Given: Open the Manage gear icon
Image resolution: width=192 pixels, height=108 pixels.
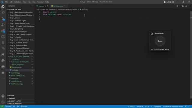Looking at the screenshot, I should tap(3, 102).
